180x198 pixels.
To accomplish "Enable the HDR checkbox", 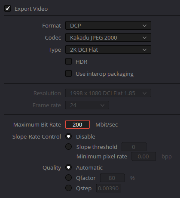I will [x=68, y=62].
